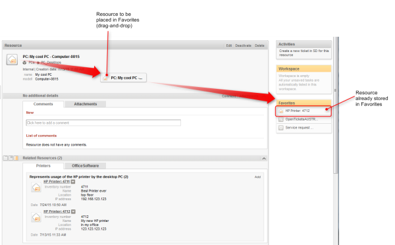Open the Printers tab

click(x=43, y=166)
